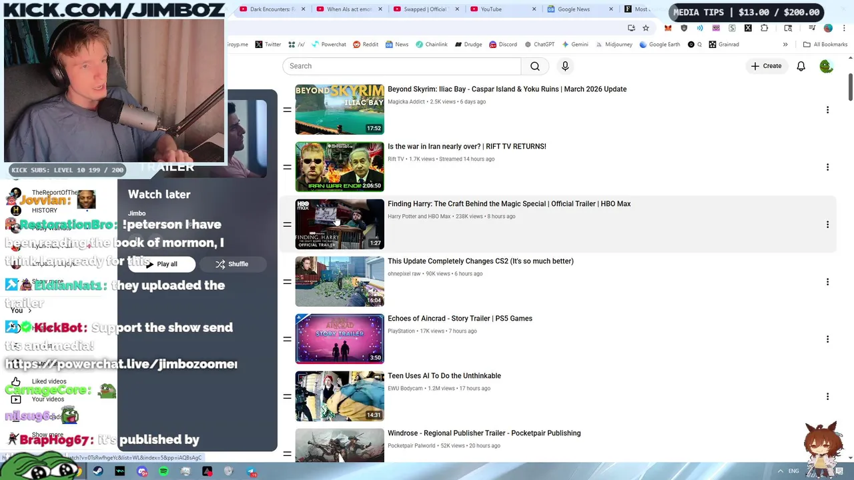The width and height of the screenshot is (854, 480).
Task: Click the YouTube search input field
Action: (x=402, y=66)
